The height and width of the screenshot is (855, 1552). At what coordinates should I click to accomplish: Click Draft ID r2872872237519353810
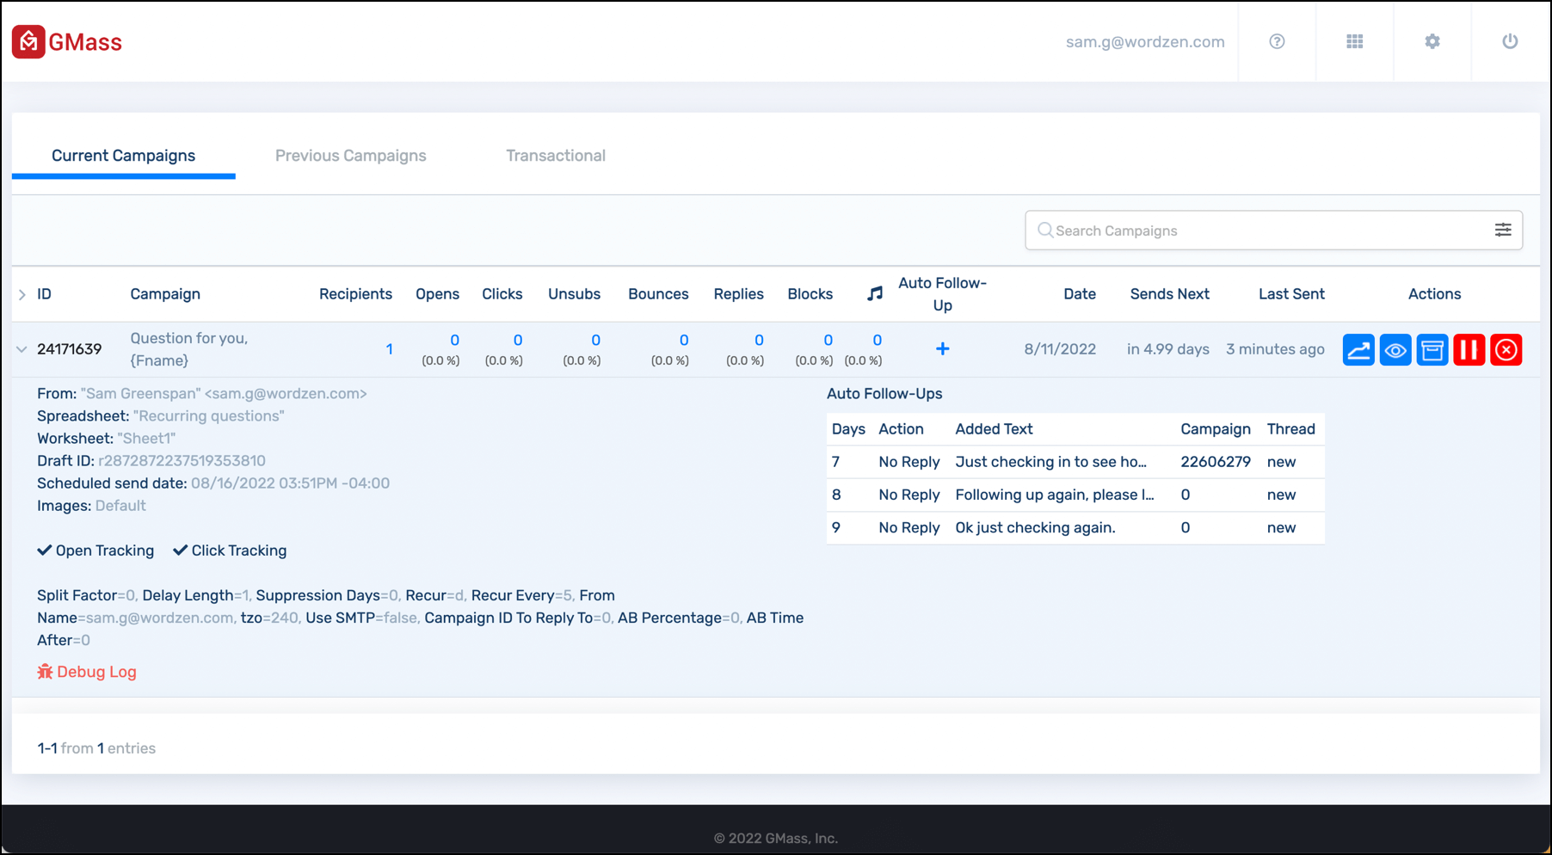pyautogui.click(x=182, y=461)
